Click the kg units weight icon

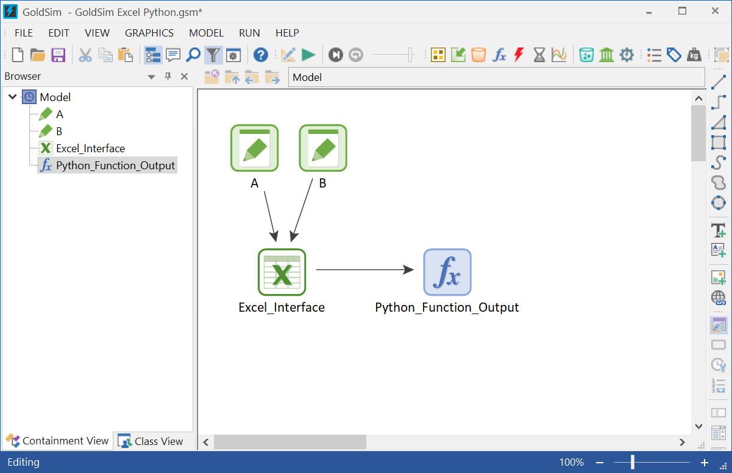click(x=694, y=55)
